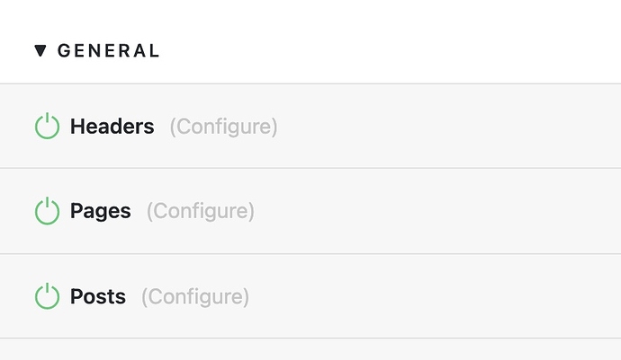The image size is (621, 360).
Task: Select the Pages module label
Action: [101, 211]
